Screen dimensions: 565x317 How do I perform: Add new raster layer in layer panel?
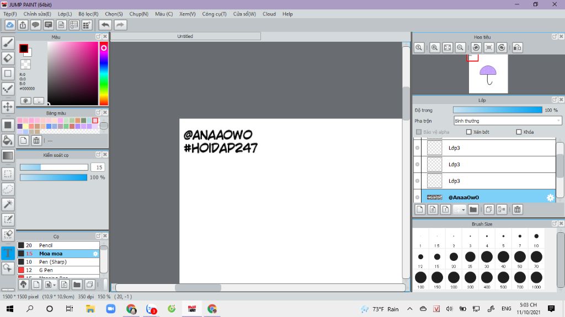click(420, 210)
